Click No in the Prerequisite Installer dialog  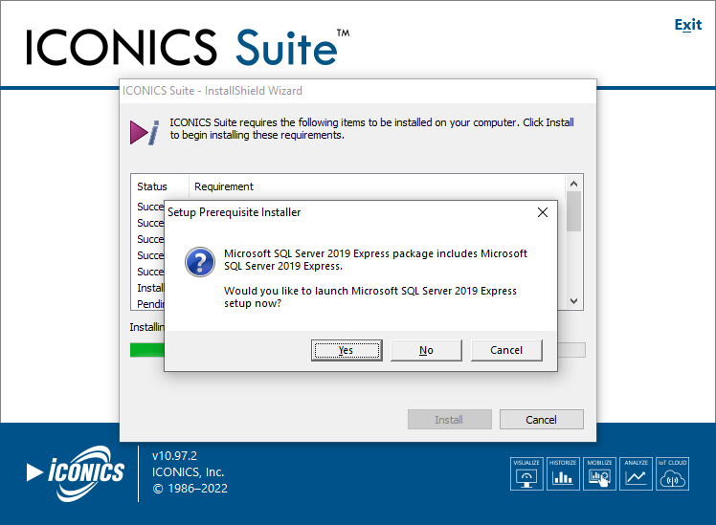pyautogui.click(x=426, y=350)
